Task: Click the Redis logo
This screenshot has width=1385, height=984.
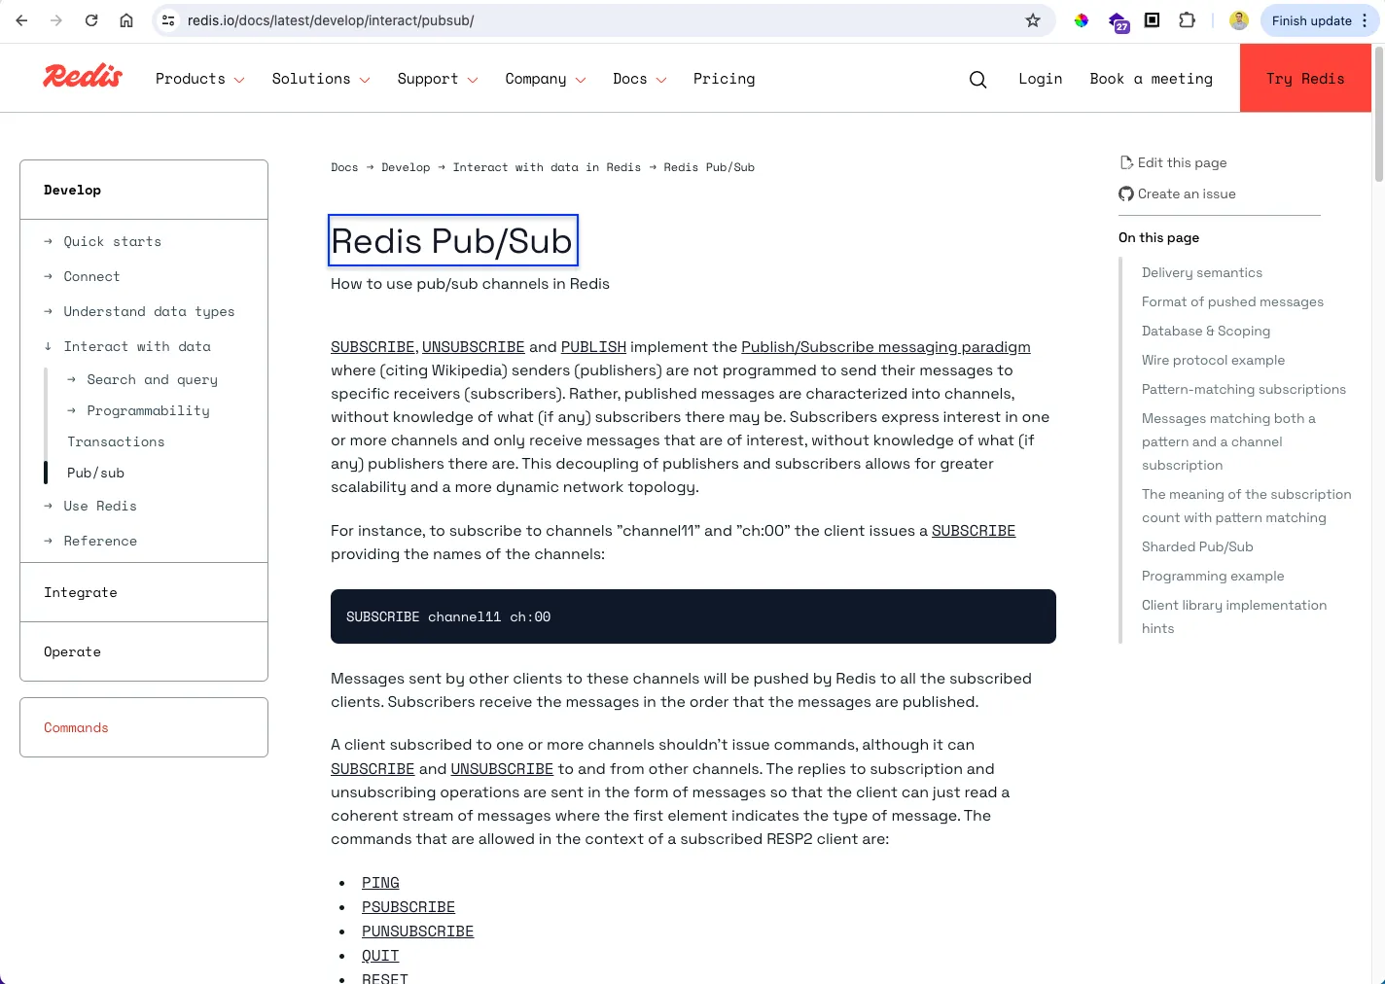Action: pos(83,76)
